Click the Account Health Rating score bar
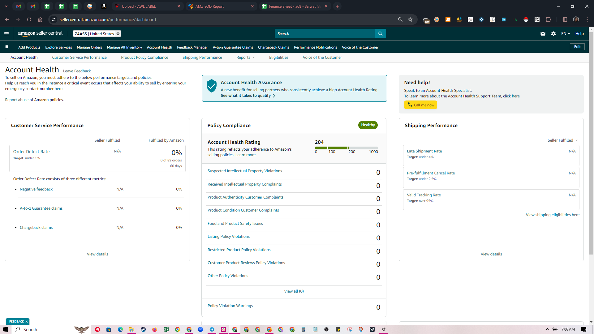 point(346,148)
